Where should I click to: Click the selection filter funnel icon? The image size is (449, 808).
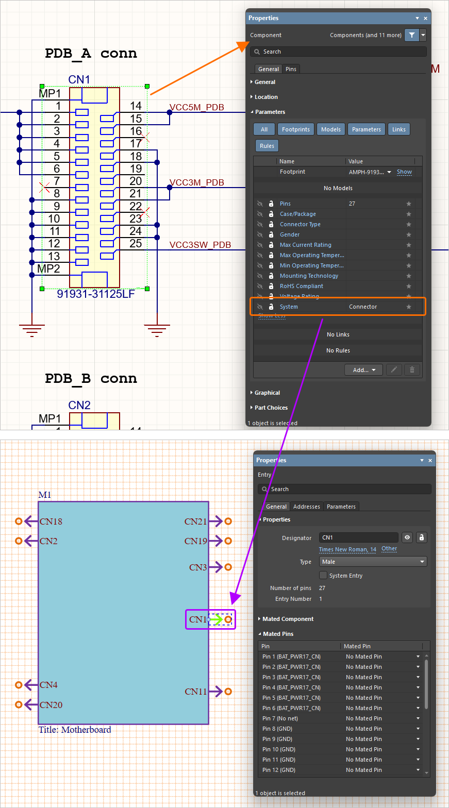pyautogui.click(x=411, y=35)
